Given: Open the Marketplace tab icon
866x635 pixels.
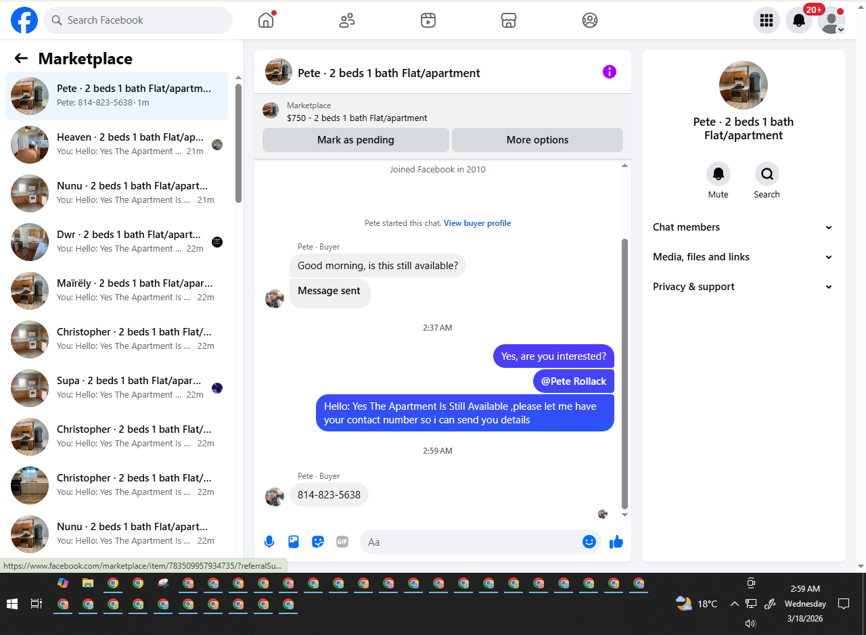Looking at the screenshot, I should coord(509,20).
